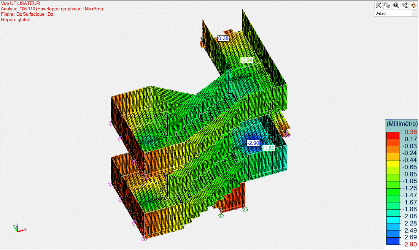Select the 0.38 maximum value label on model

(223, 38)
